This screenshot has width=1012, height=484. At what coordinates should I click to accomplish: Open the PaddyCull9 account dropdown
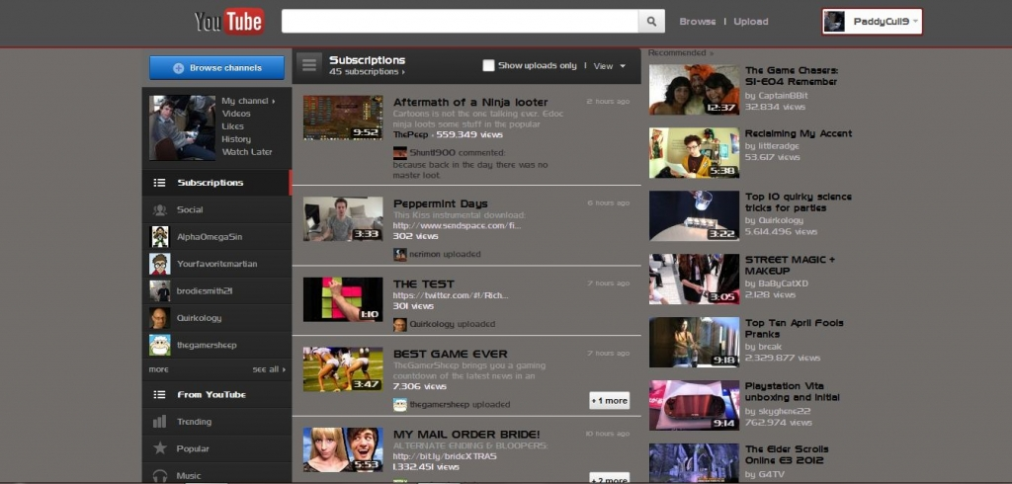tap(915, 22)
